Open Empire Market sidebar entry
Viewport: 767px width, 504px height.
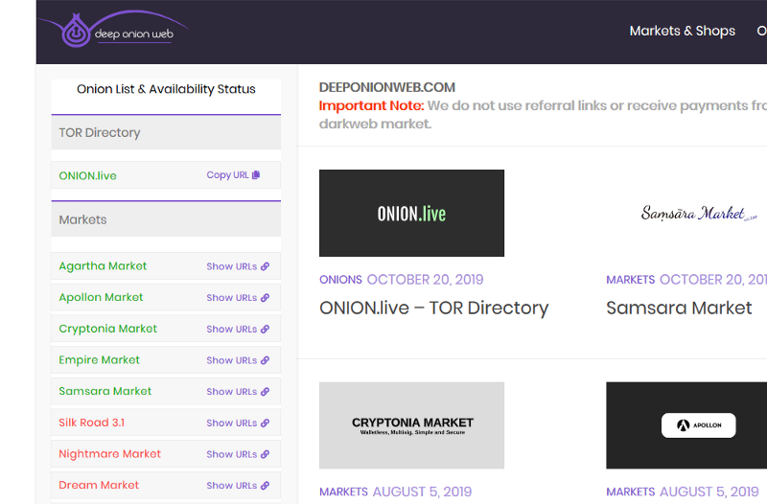pyautogui.click(x=99, y=359)
